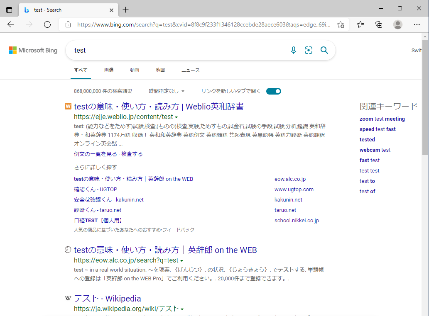The image size is (429, 316).
Task: Click inside the search input field
Action: click(166, 50)
